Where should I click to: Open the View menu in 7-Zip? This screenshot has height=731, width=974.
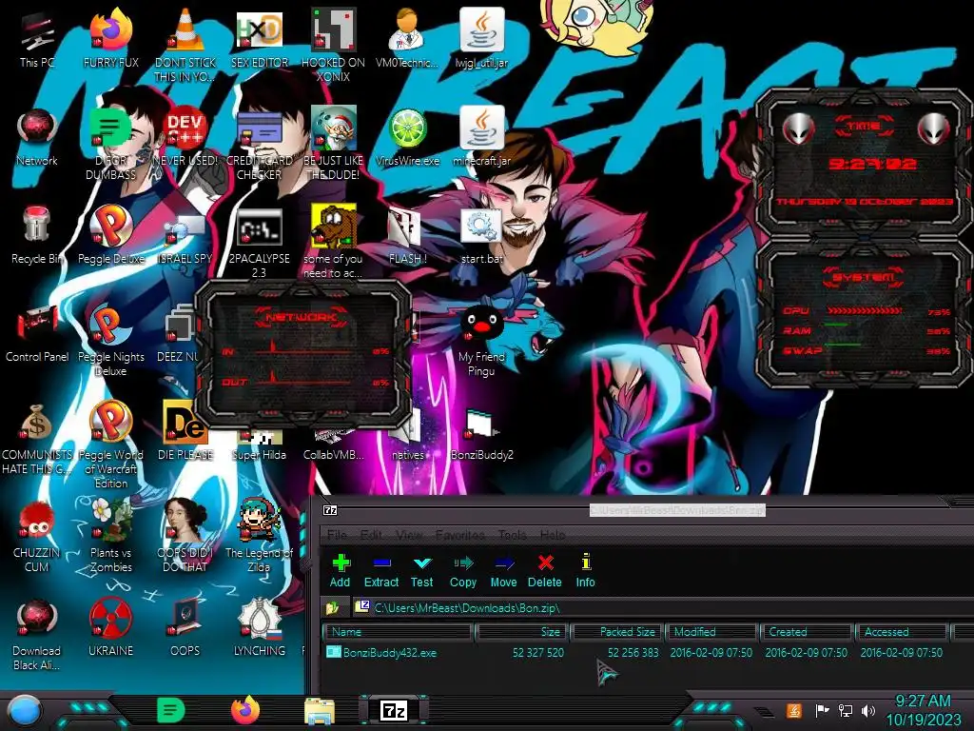click(409, 535)
